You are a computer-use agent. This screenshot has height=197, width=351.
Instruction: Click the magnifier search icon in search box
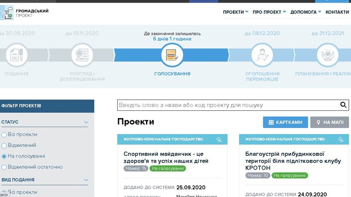(x=343, y=105)
